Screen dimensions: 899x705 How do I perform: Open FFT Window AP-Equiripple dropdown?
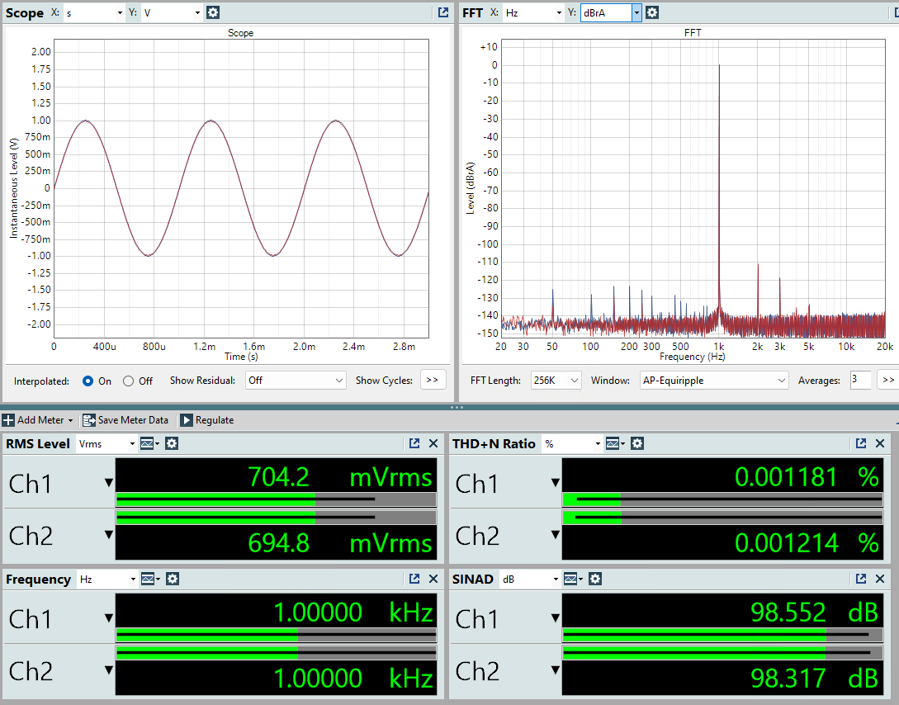tap(714, 381)
